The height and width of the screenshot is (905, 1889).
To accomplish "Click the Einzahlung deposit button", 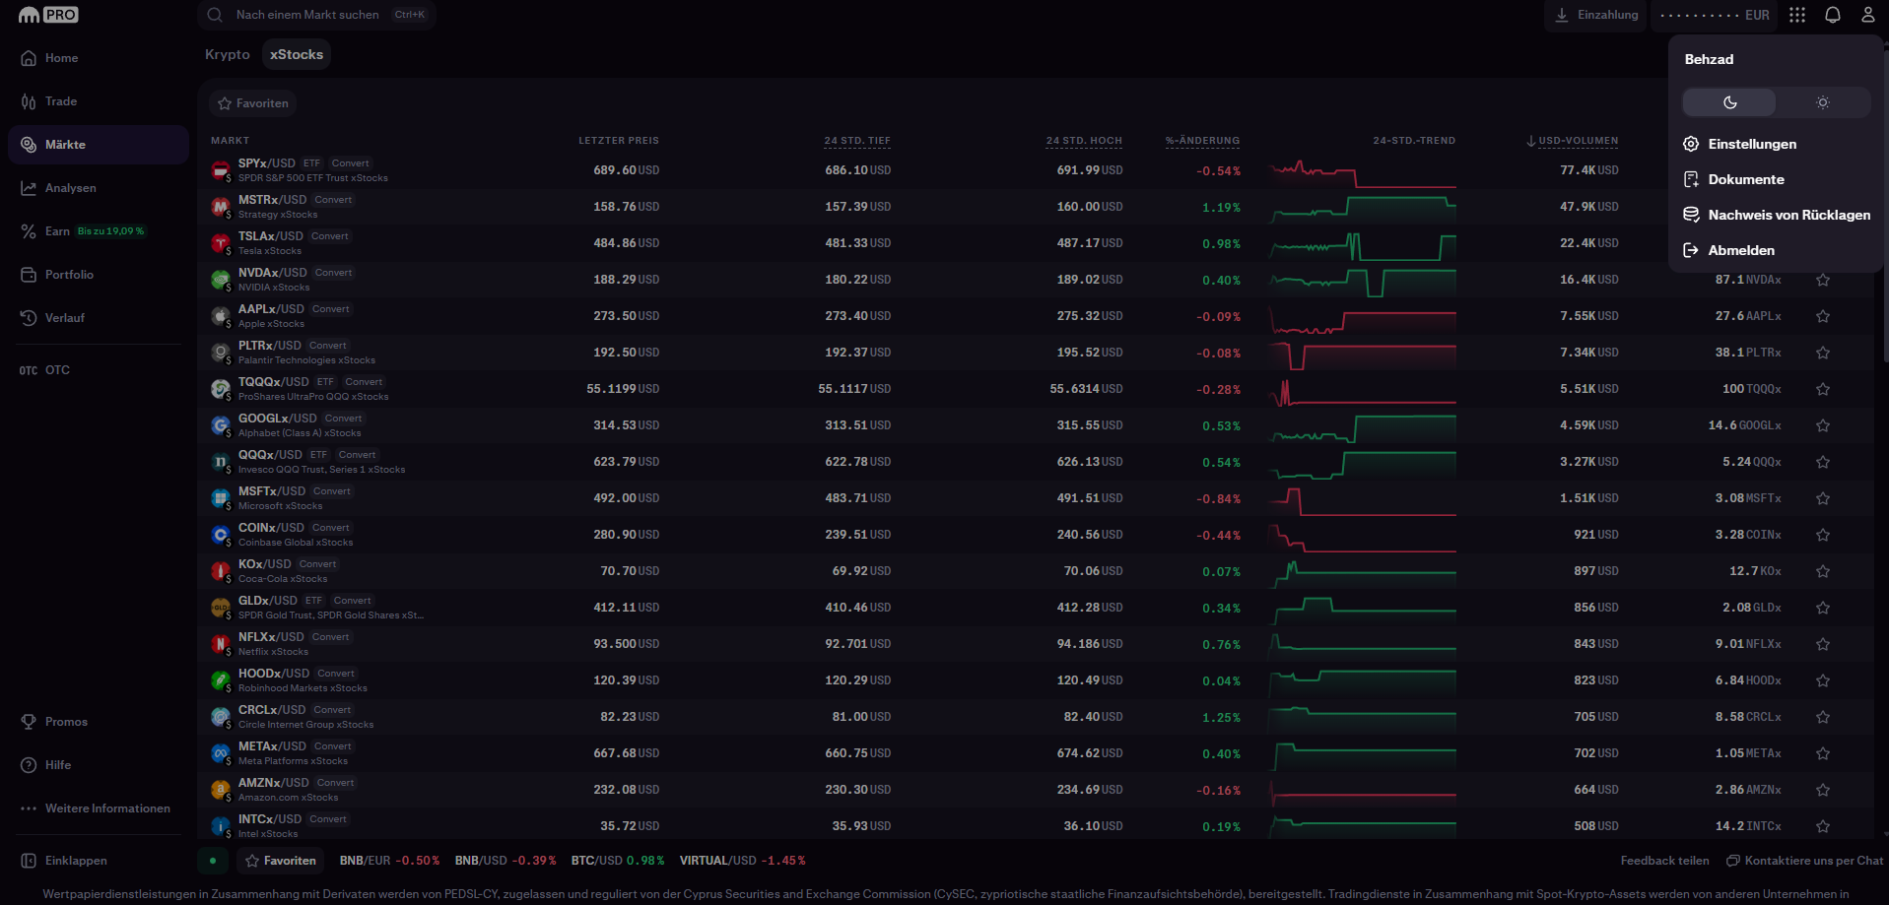I will pyautogui.click(x=1596, y=15).
